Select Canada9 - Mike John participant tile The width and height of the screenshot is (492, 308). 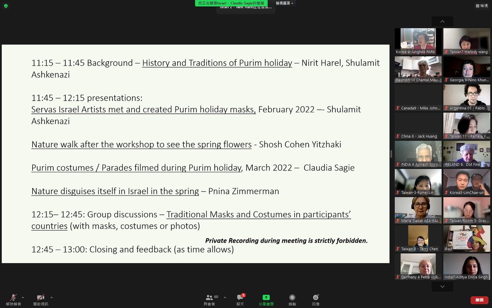pyautogui.click(x=418, y=98)
